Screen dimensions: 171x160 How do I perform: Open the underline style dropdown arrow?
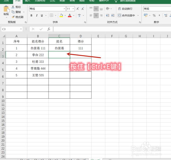click(46, 15)
